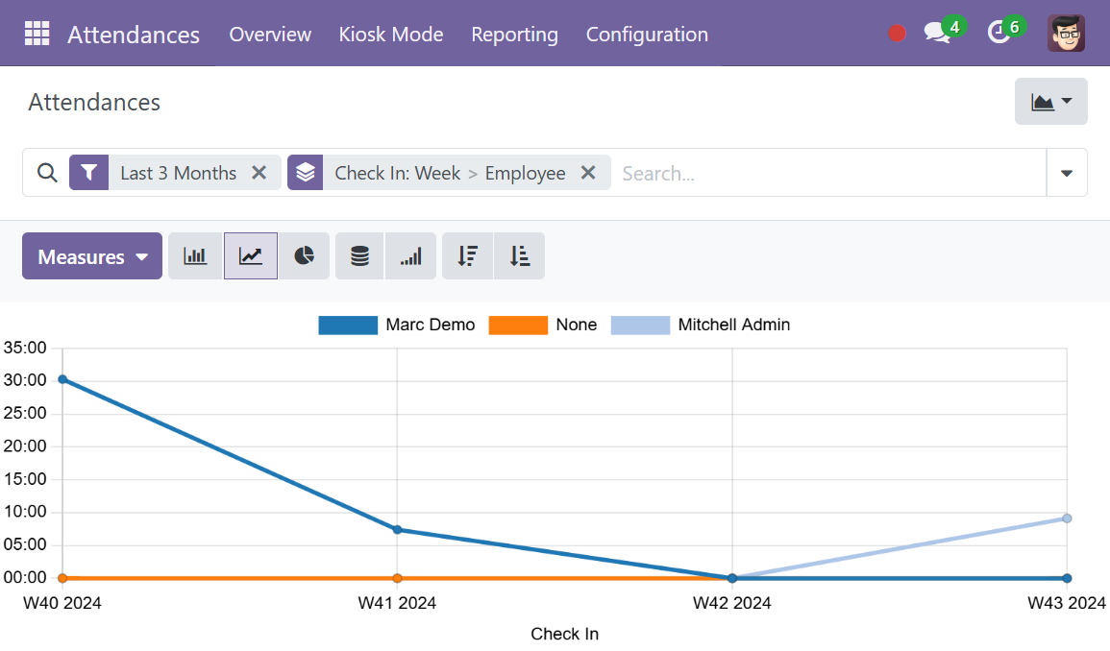Open the Reporting menu
This screenshot has width=1110, height=651.
click(514, 34)
